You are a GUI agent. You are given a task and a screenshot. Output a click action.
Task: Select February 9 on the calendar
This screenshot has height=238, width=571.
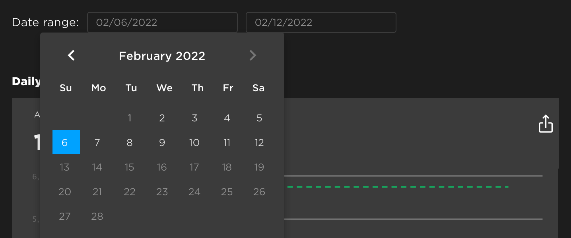pos(162,142)
